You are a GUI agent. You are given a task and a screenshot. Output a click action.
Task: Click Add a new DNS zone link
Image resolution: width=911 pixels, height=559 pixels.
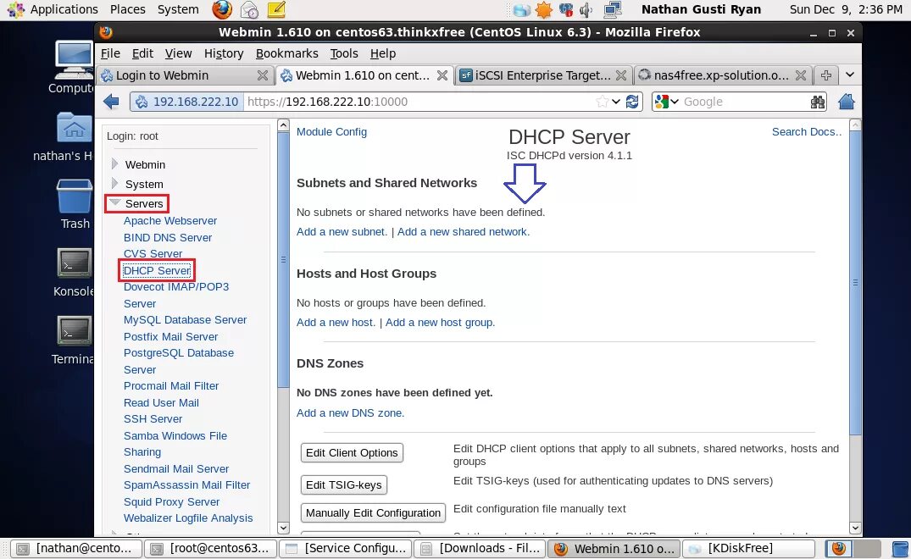click(x=350, y=412)
